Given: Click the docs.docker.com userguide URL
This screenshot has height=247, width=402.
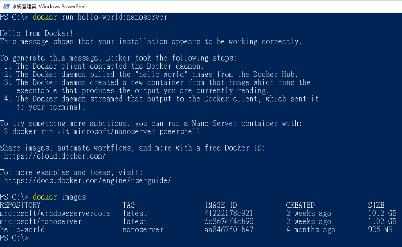Looking at the screenshot, I should click(88, 181).
